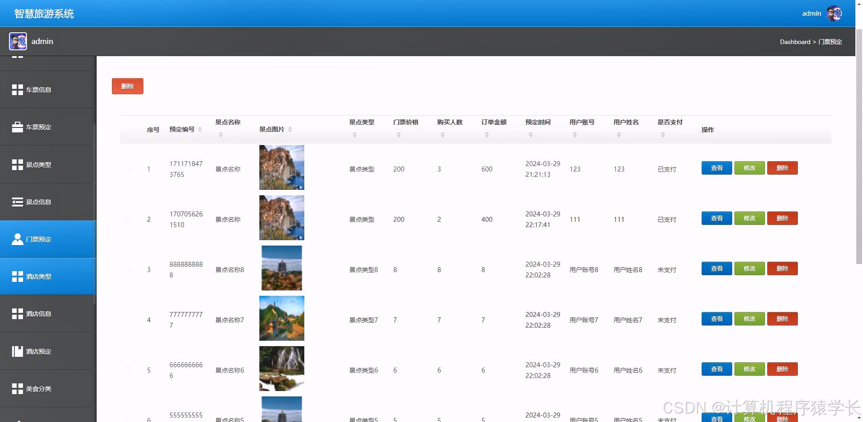Image resolution: width=863 pixels, height=422 pixels.
Task: Click the 景点信息 list icon in sidebar
Action: pyautogui.click(x=18, y=202)
